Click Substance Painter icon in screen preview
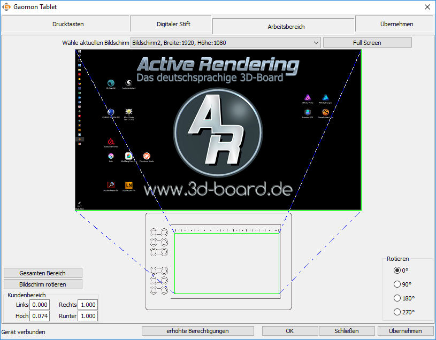 click(x=111, y=141)
